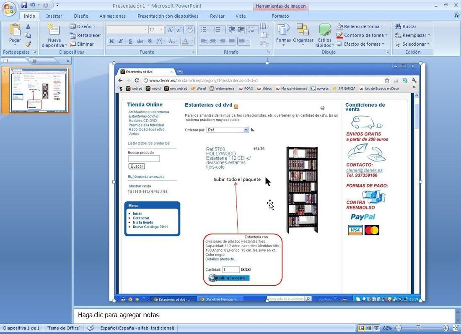This screenshot has width=461, height=334.
Task: Toggle text shadow S formatting
Action: 150,41
